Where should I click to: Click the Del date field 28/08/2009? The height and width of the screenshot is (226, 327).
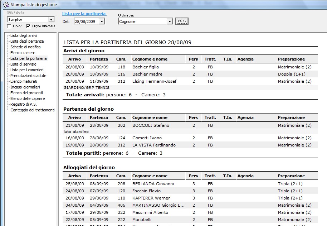pyautogui.click(x=86, y=21)
